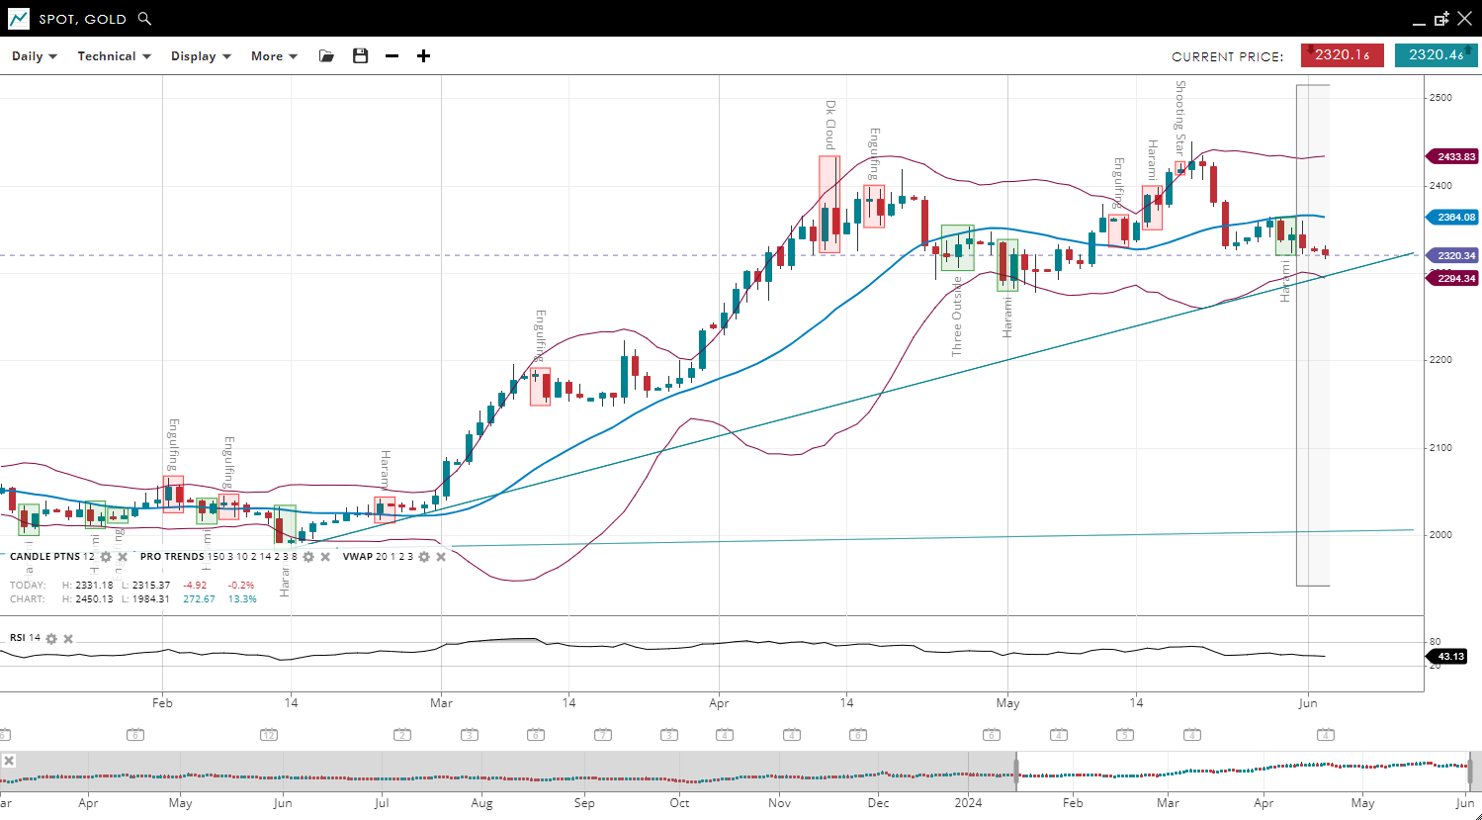Save the chart using the floppy disk icon

point(360,56)
